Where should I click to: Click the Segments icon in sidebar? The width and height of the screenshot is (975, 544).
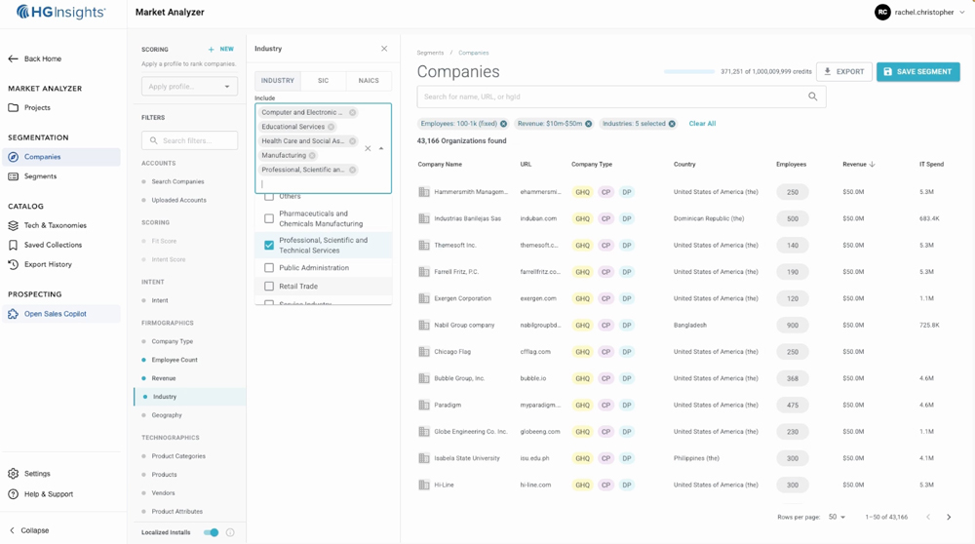coord(13,176)
